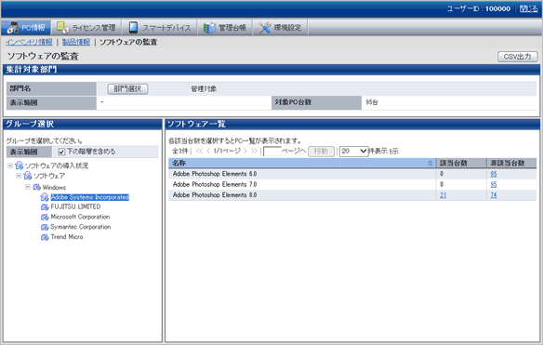543x345 pixels.
Task: Go to next page arrow
Action: click(245, 151)
